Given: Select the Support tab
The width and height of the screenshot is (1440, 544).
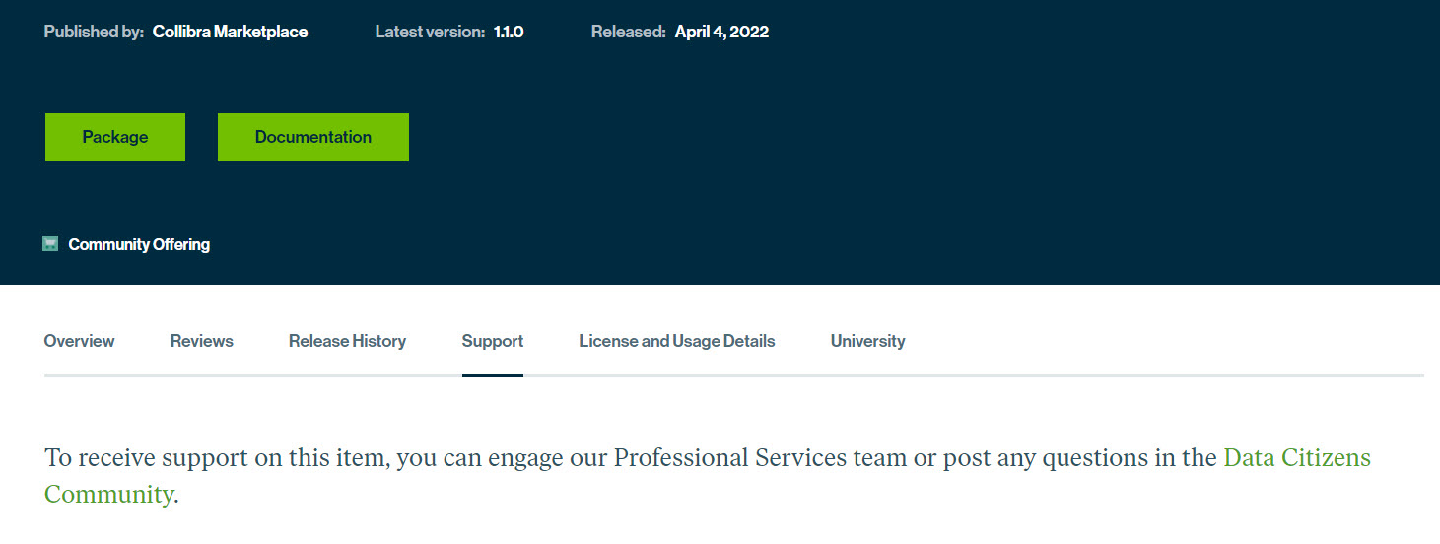Looking at the screenshot, I should (x=492, y=341).
